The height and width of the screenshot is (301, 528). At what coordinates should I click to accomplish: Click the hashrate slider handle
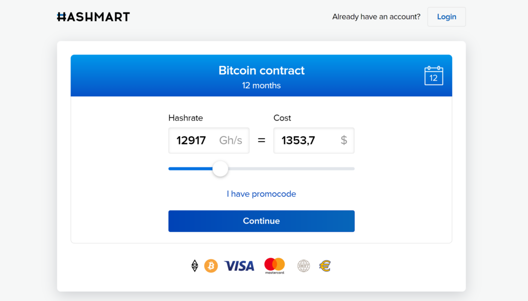point(220,169)
